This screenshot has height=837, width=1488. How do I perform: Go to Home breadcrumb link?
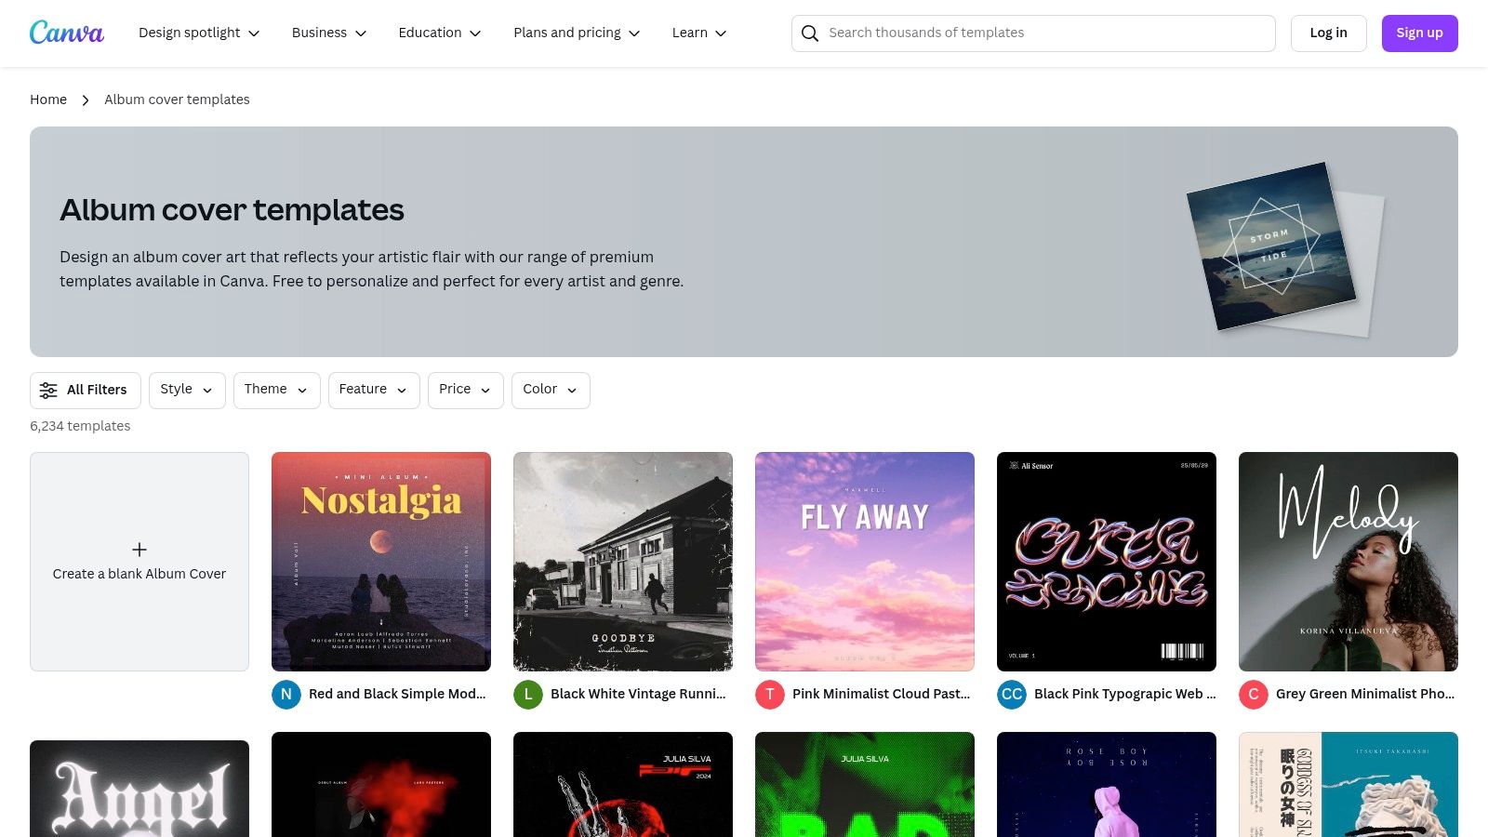(48, 100)
